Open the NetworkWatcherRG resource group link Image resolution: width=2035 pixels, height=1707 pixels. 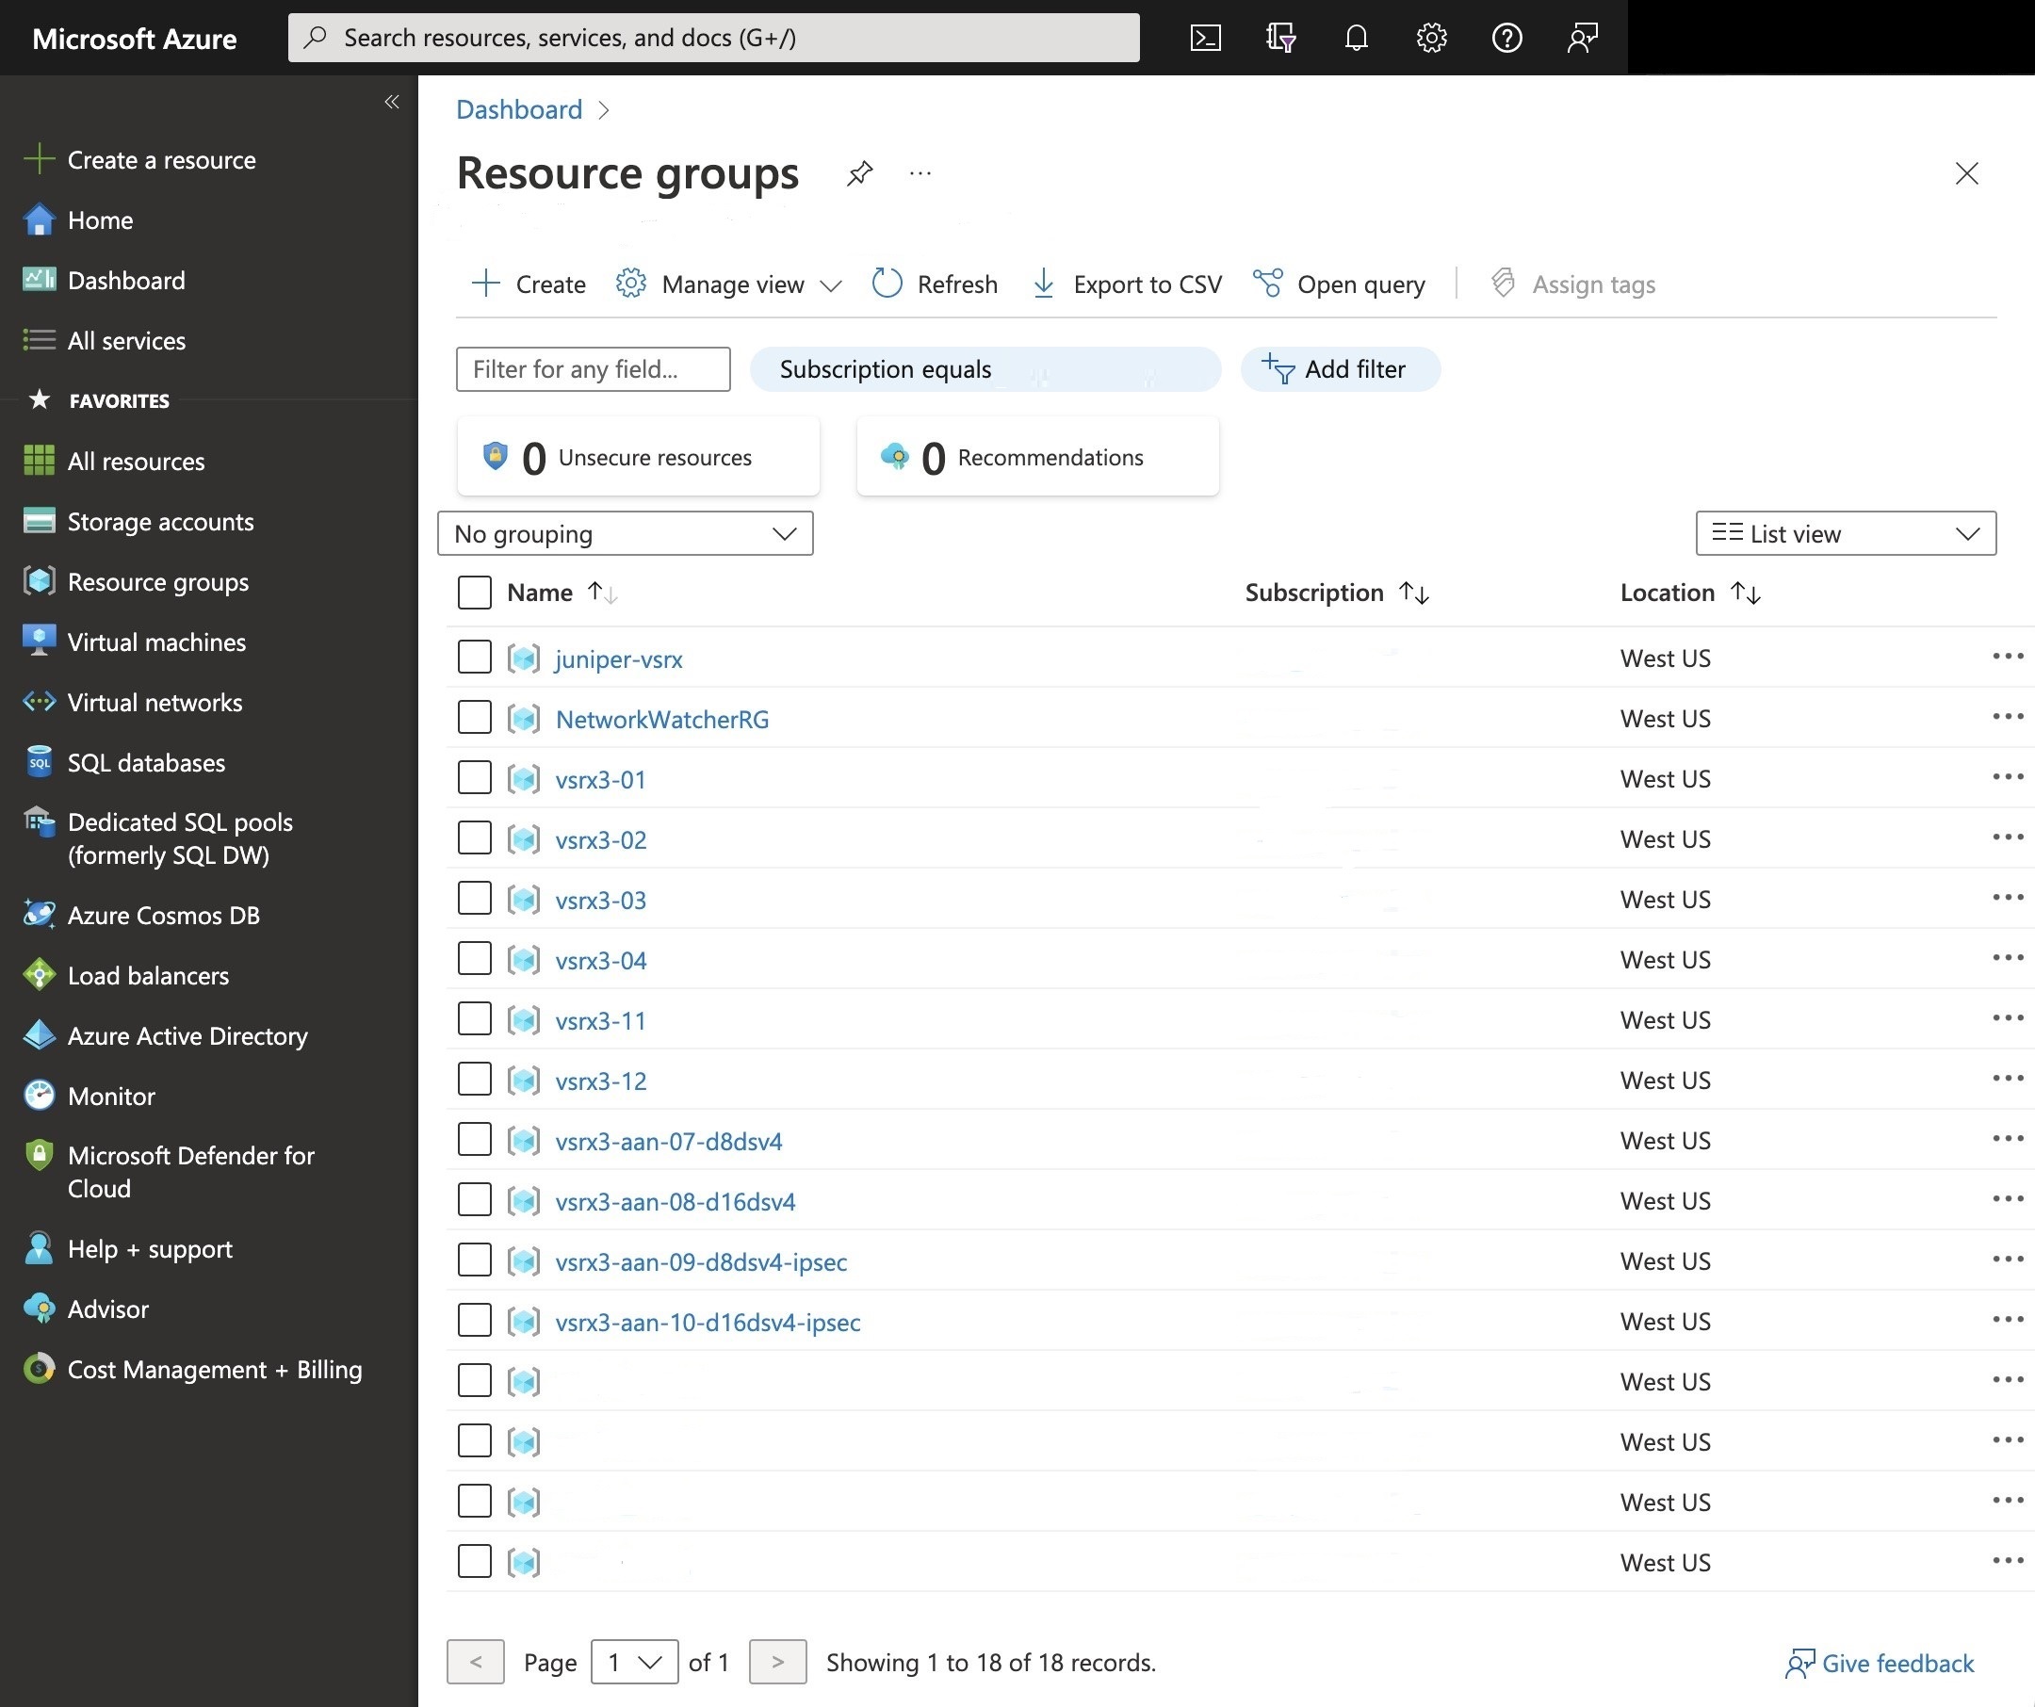point(662,719)
